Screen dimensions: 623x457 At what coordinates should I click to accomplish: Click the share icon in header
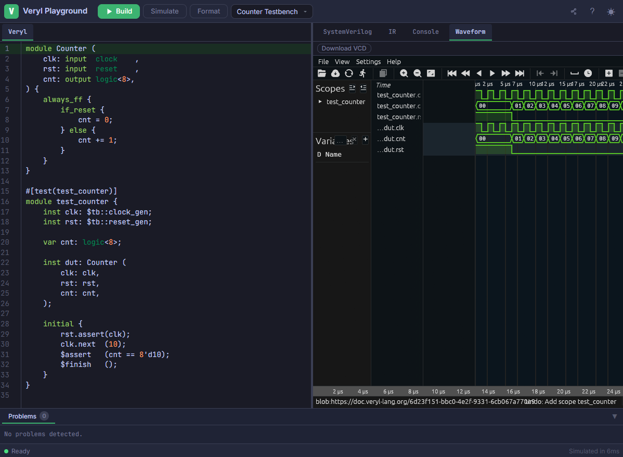point(574,11)
